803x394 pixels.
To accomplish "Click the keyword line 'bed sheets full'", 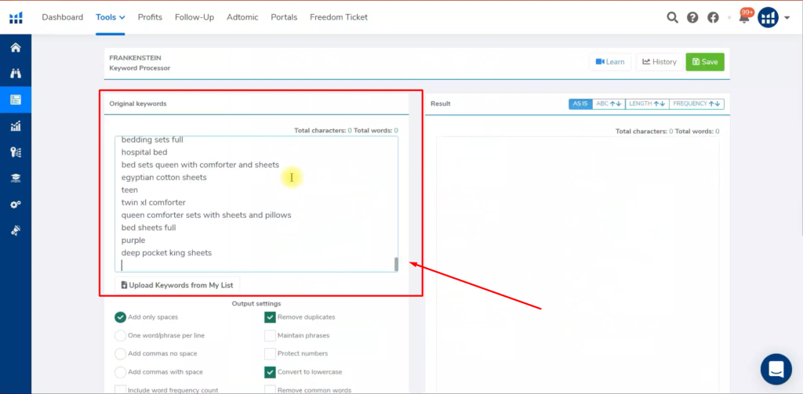I will 148,228.
